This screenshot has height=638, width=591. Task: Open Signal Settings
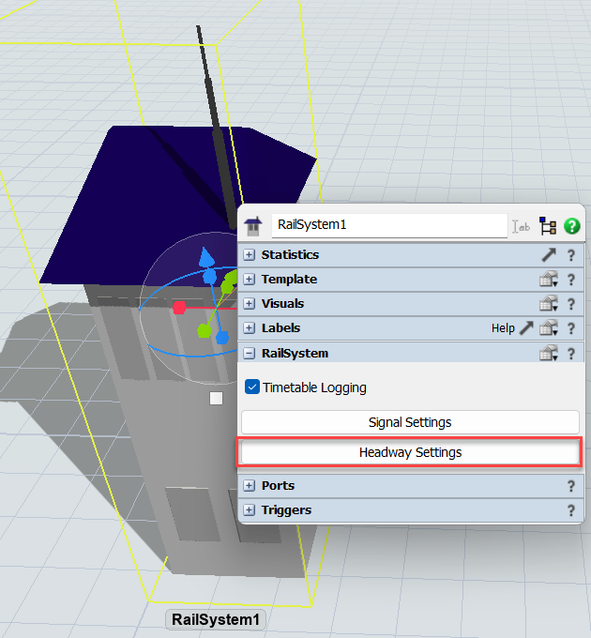410,422
